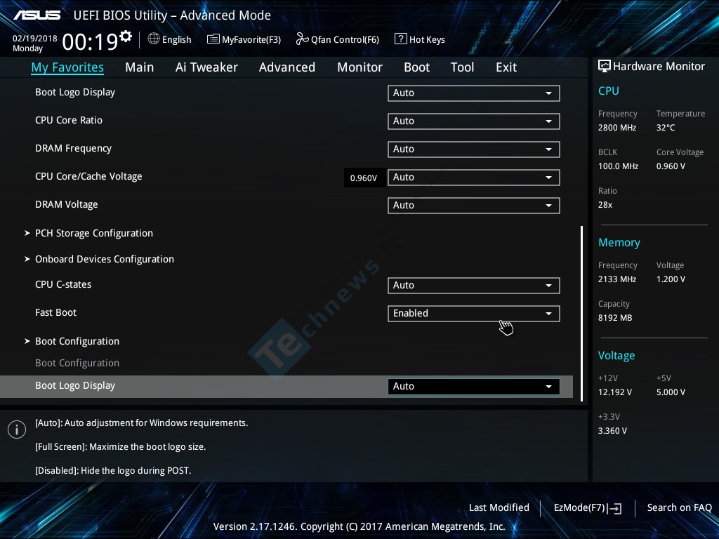
Task: Click the Ratio 28x value
Action: [x=605, y=205]
